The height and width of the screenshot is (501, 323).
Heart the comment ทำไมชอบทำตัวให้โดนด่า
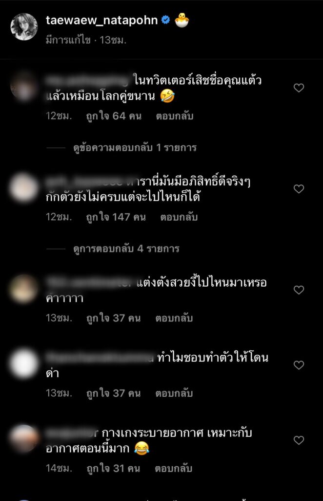tap(299, 365)
